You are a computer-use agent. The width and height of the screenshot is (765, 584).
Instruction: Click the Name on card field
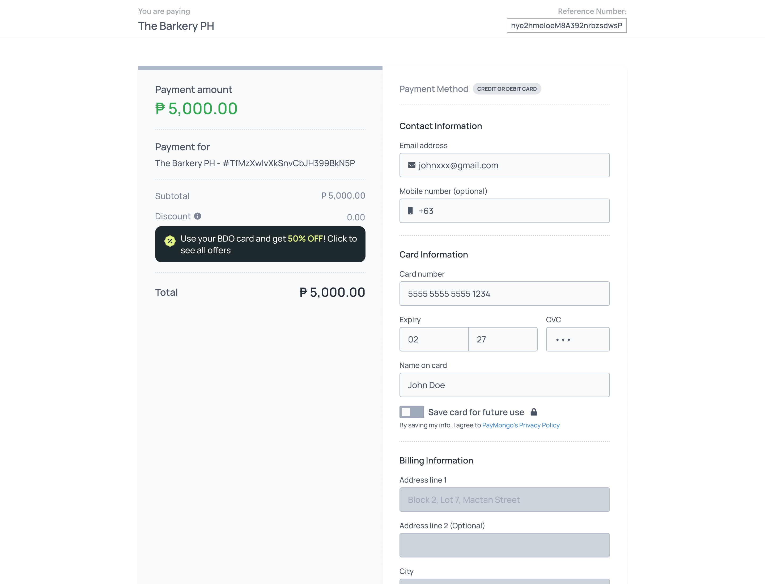(x=504, y=385)
